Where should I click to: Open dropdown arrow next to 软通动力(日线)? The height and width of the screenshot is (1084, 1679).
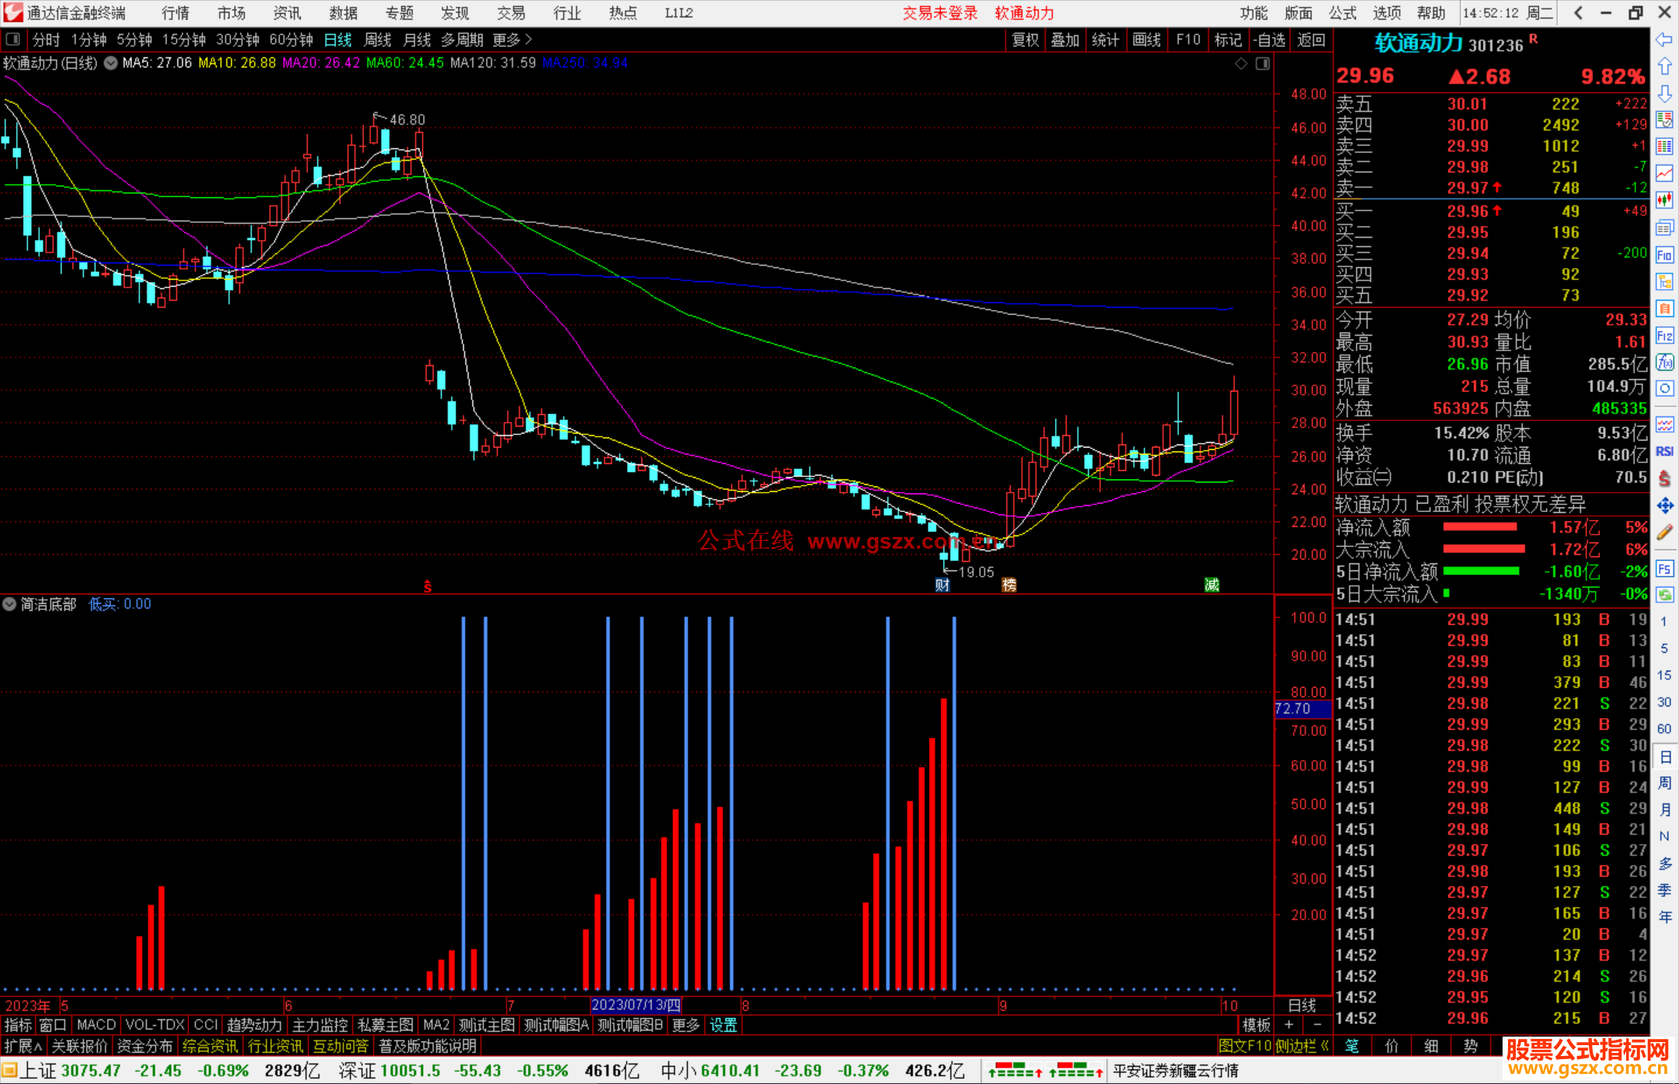110,64
